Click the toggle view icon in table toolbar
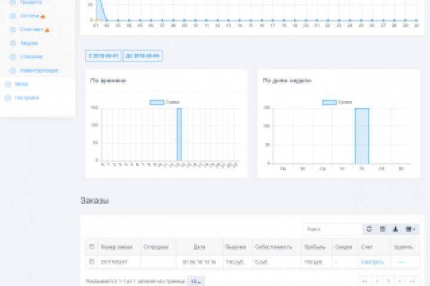The width and height of the screenshot is (430, 286). pyautogui.click(x=382, y=229)
